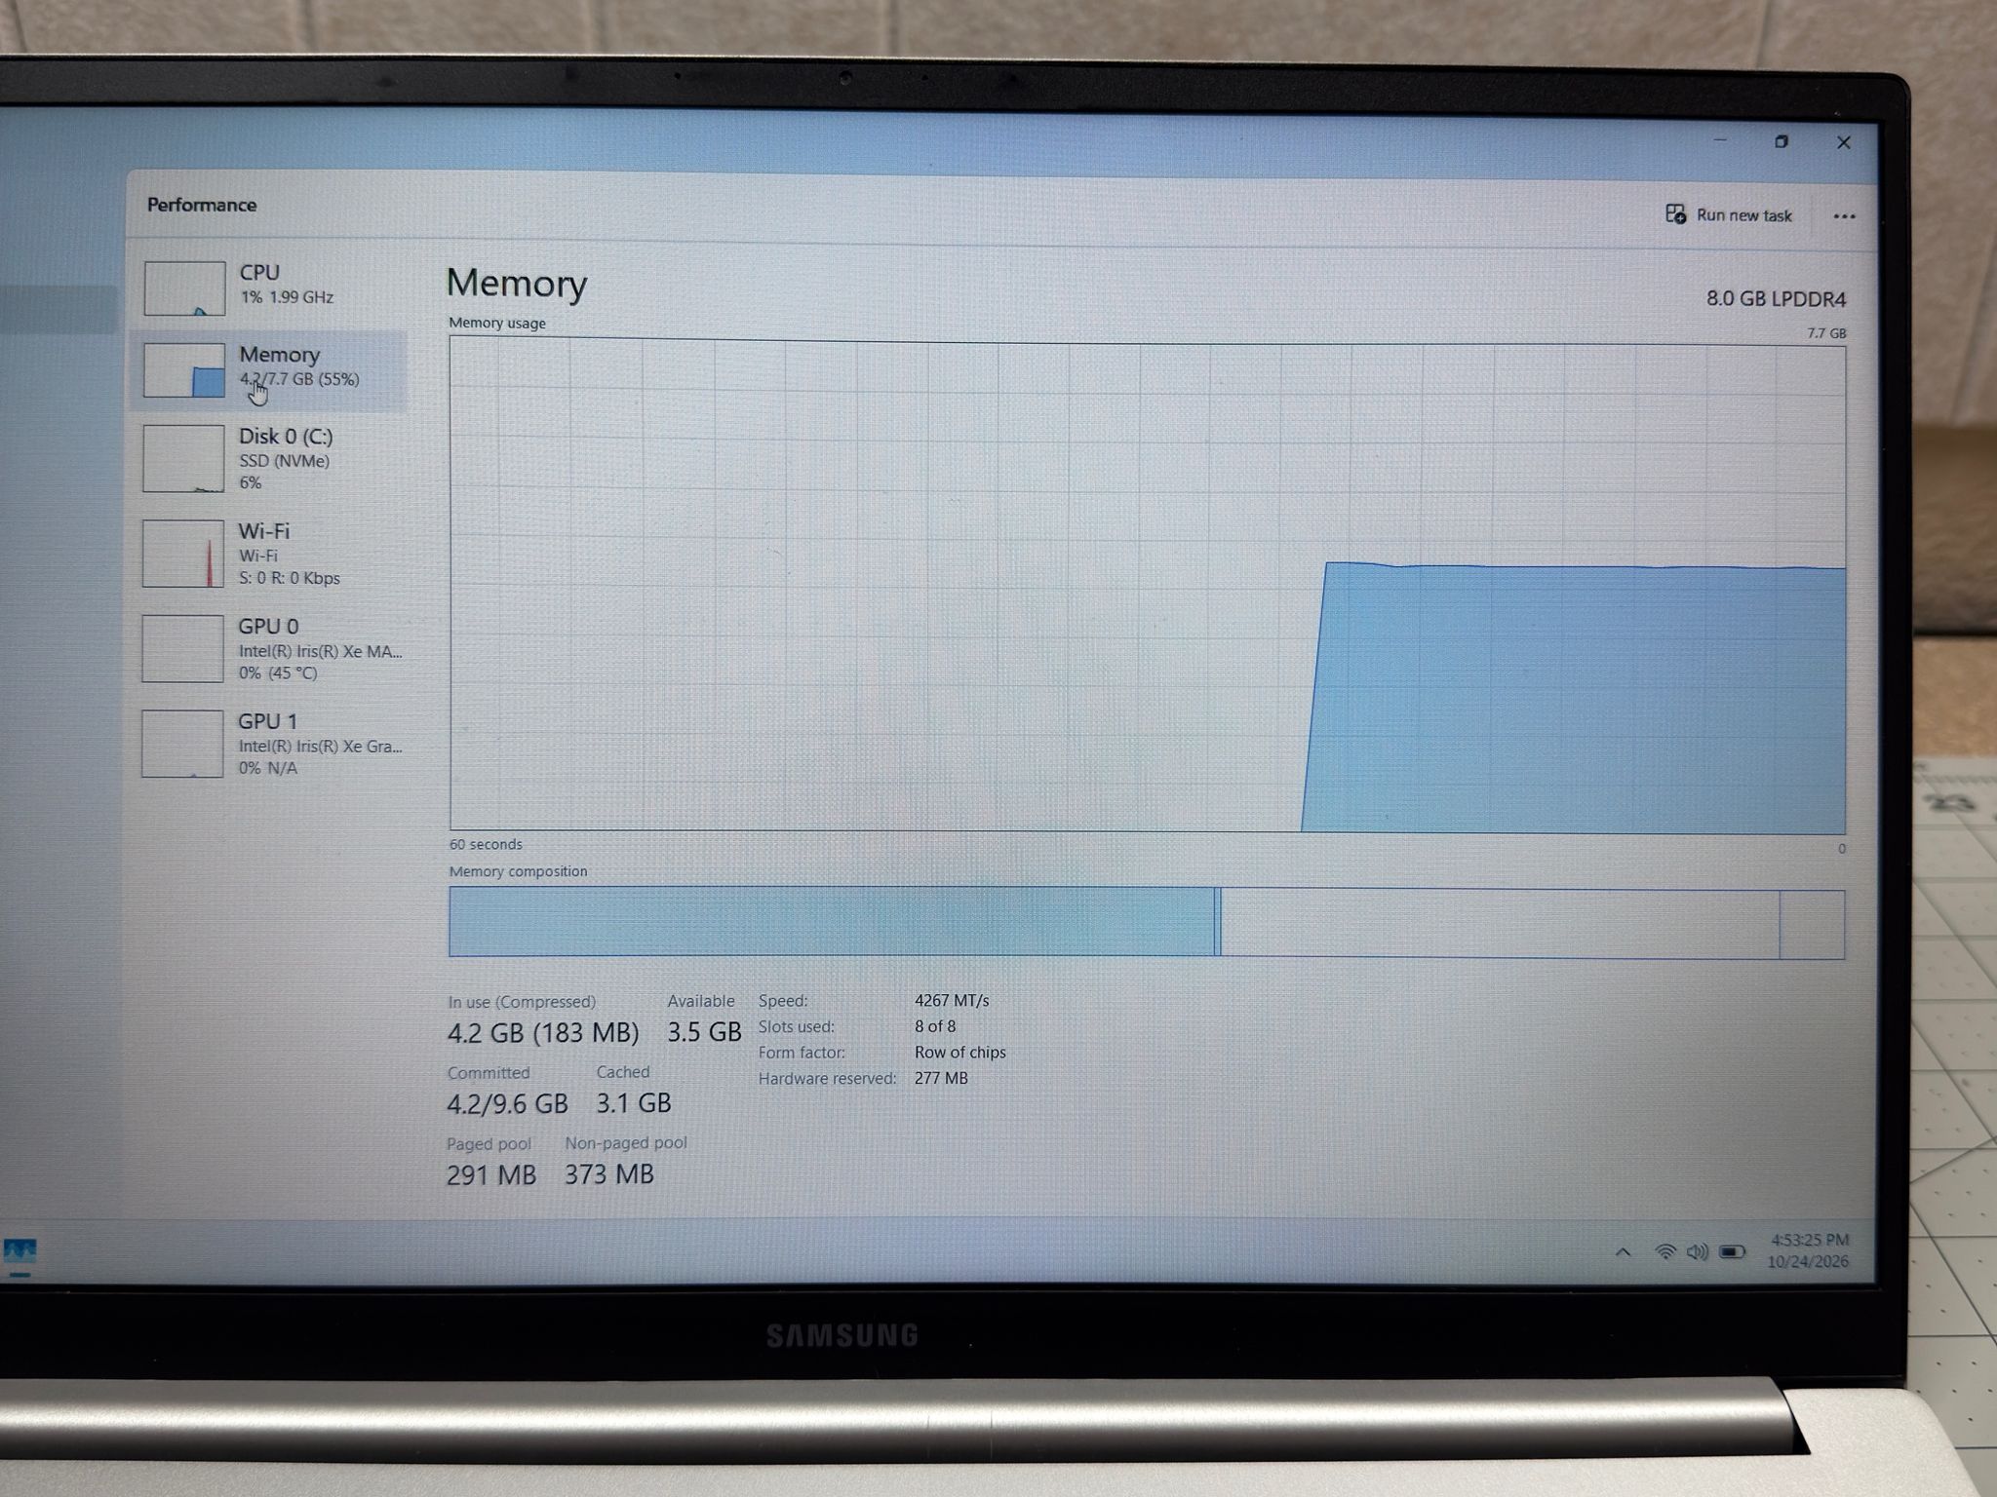Click the GPU 1 mini graph thumbnail

click(x=182, y=744)
